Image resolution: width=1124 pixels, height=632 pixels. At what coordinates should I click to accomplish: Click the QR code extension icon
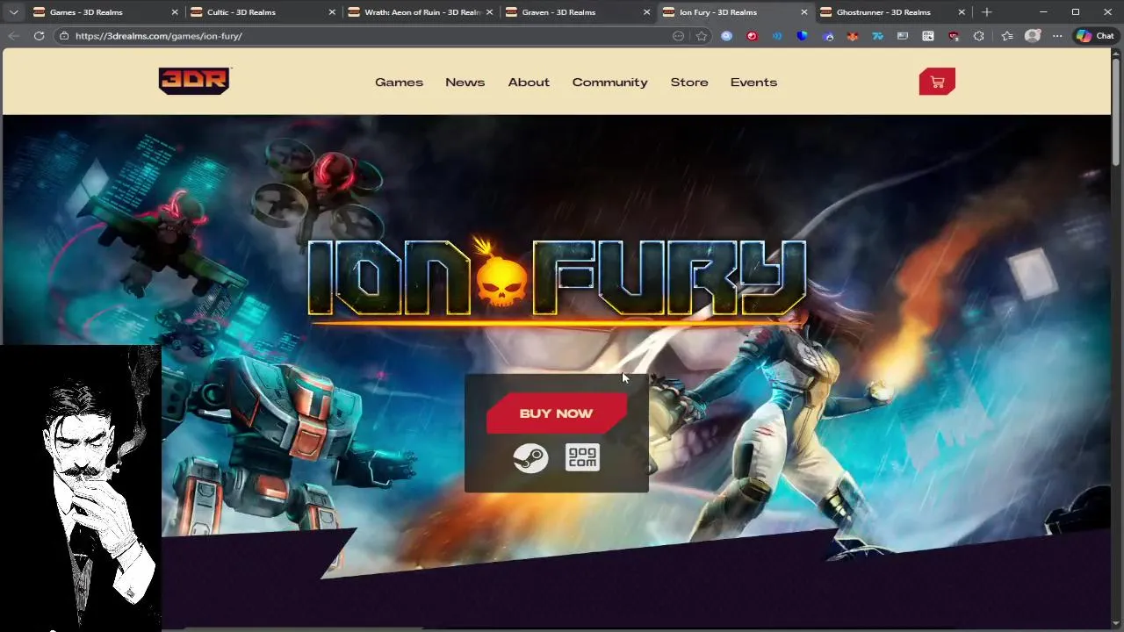928,36
